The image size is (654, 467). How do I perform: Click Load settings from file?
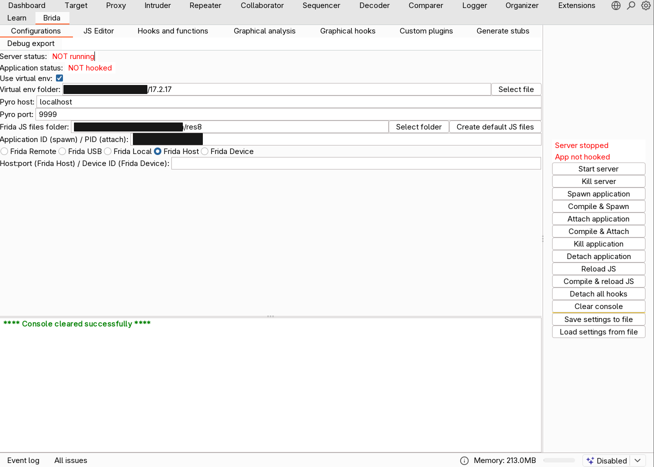tap(599, 332)
